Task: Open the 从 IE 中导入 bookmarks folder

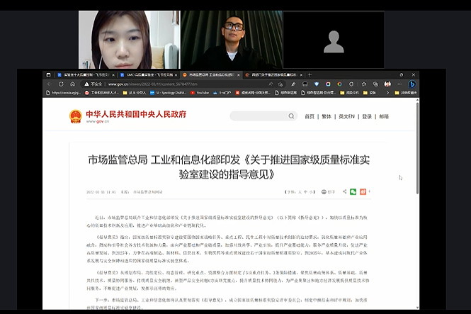Action: [x=135, y=93]
